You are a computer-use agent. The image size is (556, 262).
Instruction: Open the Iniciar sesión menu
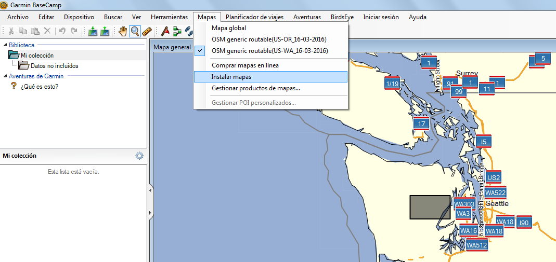(381, 17)
